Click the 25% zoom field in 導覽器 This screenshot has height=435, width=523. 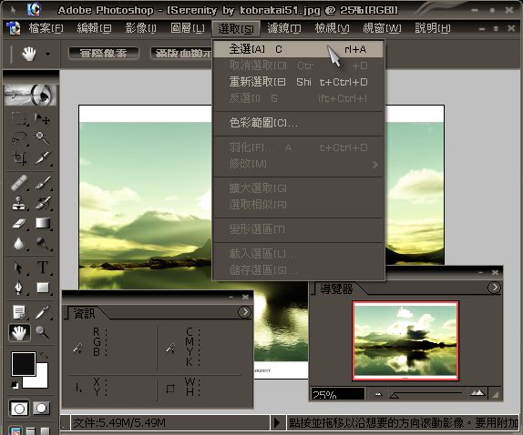pyautogui.click(x=337, y=394)
